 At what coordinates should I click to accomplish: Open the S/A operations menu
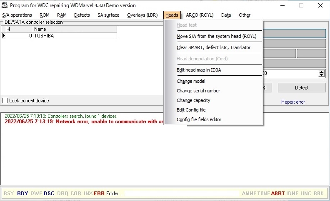(17, 15)
